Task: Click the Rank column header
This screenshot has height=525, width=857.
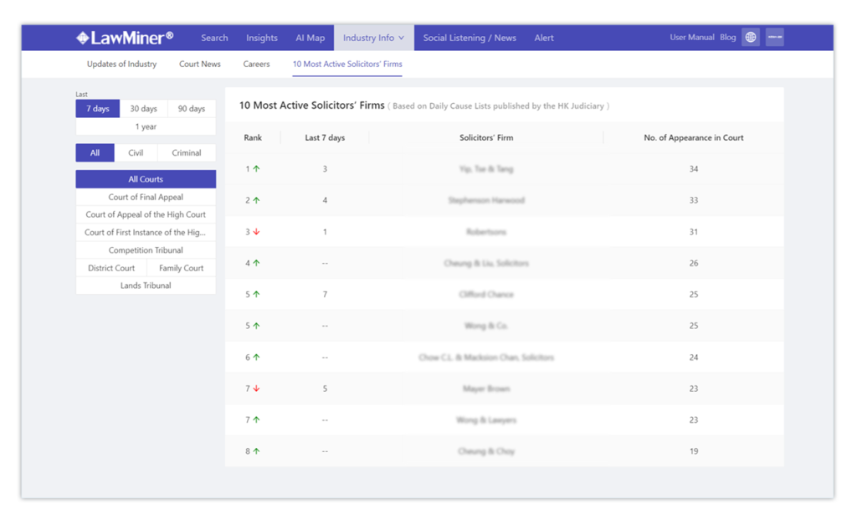Action: click(253, 138)
